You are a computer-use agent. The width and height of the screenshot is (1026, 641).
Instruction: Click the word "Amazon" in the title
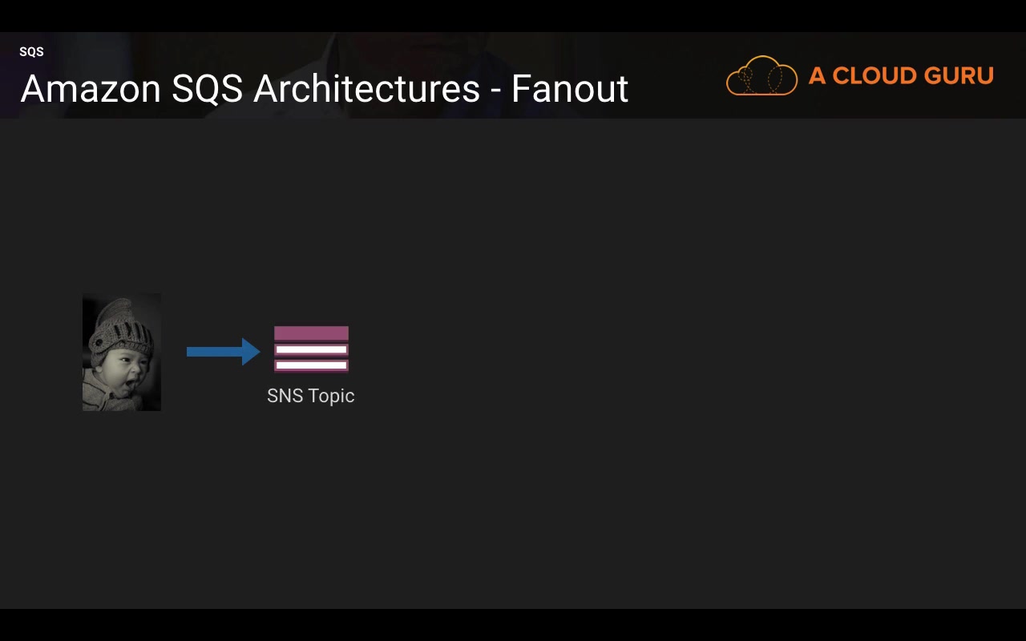click(91, 89)
